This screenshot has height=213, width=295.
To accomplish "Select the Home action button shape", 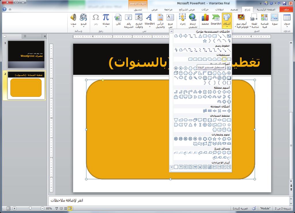I will pyautogui.click(x=210, y=167).
